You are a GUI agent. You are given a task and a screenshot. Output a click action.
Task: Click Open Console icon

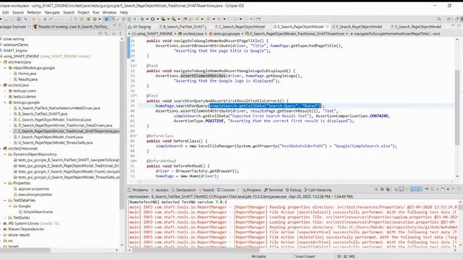443,189
